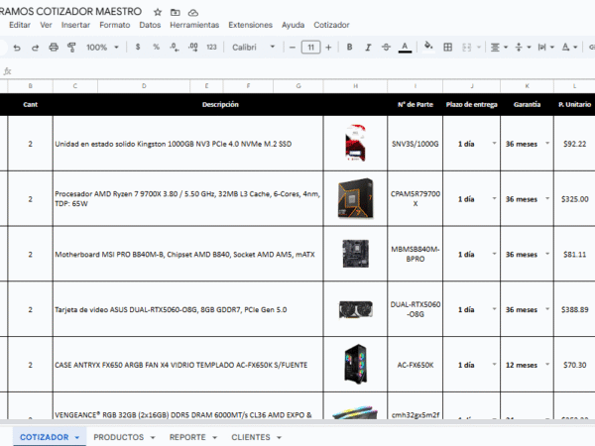The height and width of the screenshot is (446, 595).
Task: Check the cloud save status icon
Action: 191,11
